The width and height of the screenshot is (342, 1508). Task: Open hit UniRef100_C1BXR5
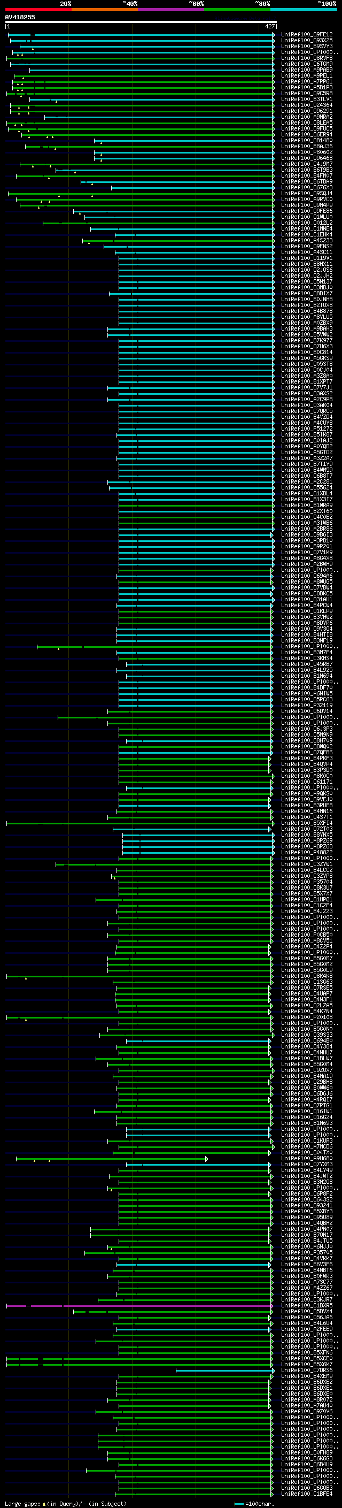click(307, 1305)
